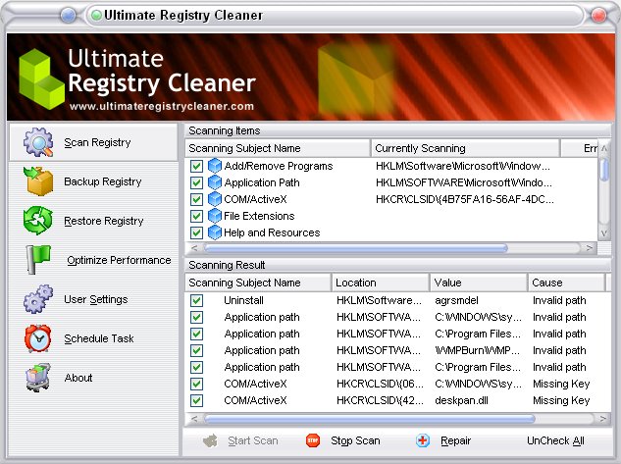Sort by the Location column header
The width and height of the screenshot is (621, 464).
381,283
